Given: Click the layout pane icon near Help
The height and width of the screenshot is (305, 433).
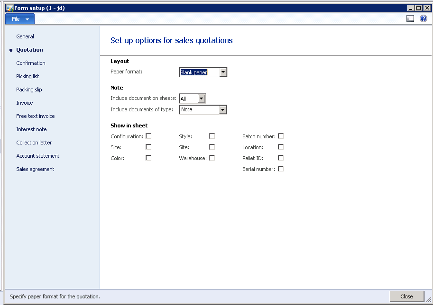Looking at the screenshot, I should click(409, 18).
